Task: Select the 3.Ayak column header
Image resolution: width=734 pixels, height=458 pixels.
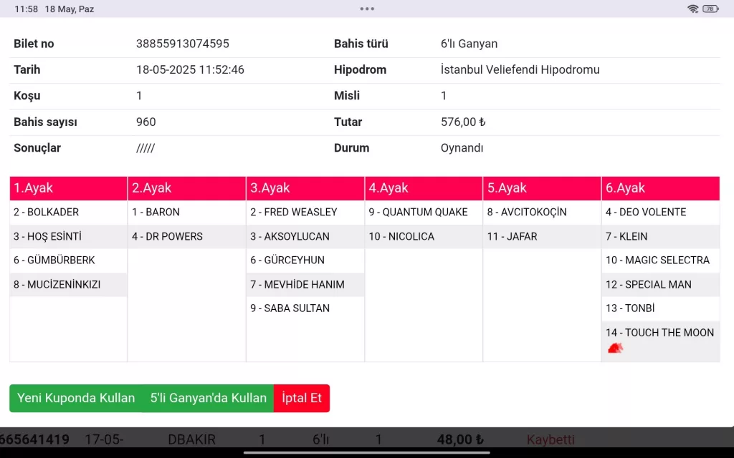Action: click(x=305, y=188)
